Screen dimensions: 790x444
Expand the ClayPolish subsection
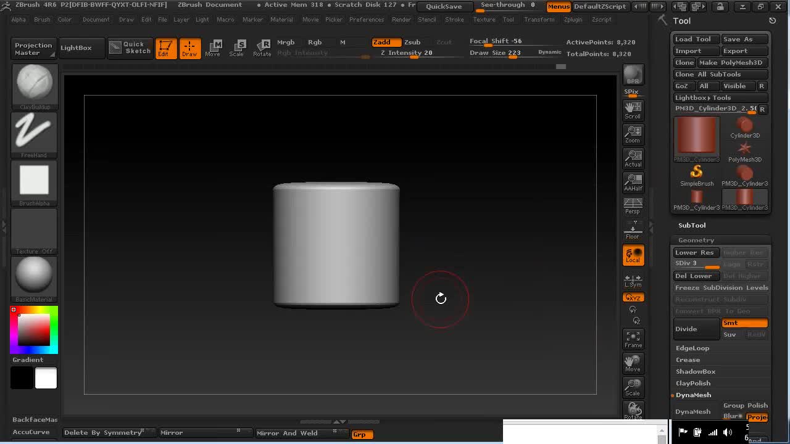click(693, 383)
